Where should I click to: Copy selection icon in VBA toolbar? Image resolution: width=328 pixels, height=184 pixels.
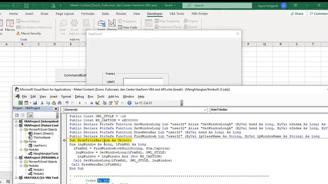pyautogui.click(x=48, y=103)
